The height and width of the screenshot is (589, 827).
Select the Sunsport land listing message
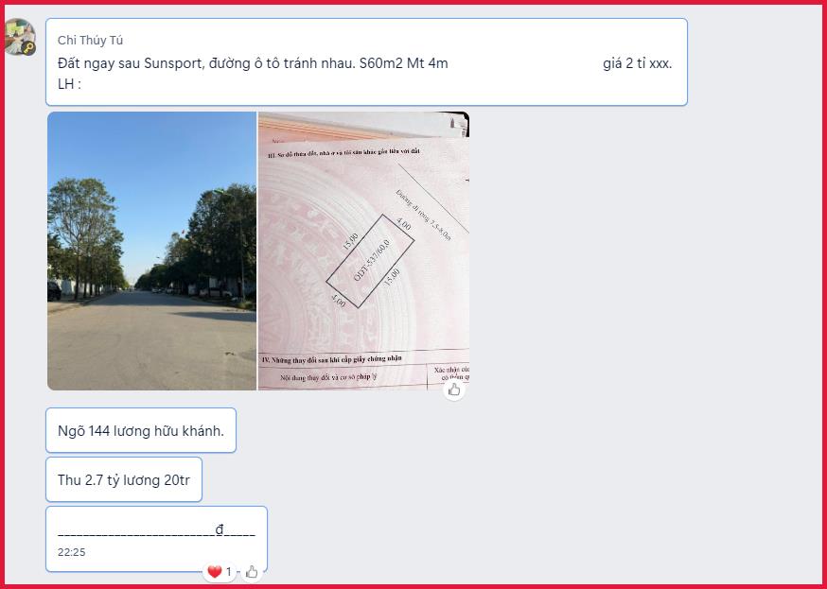click(x=366, y=62)
